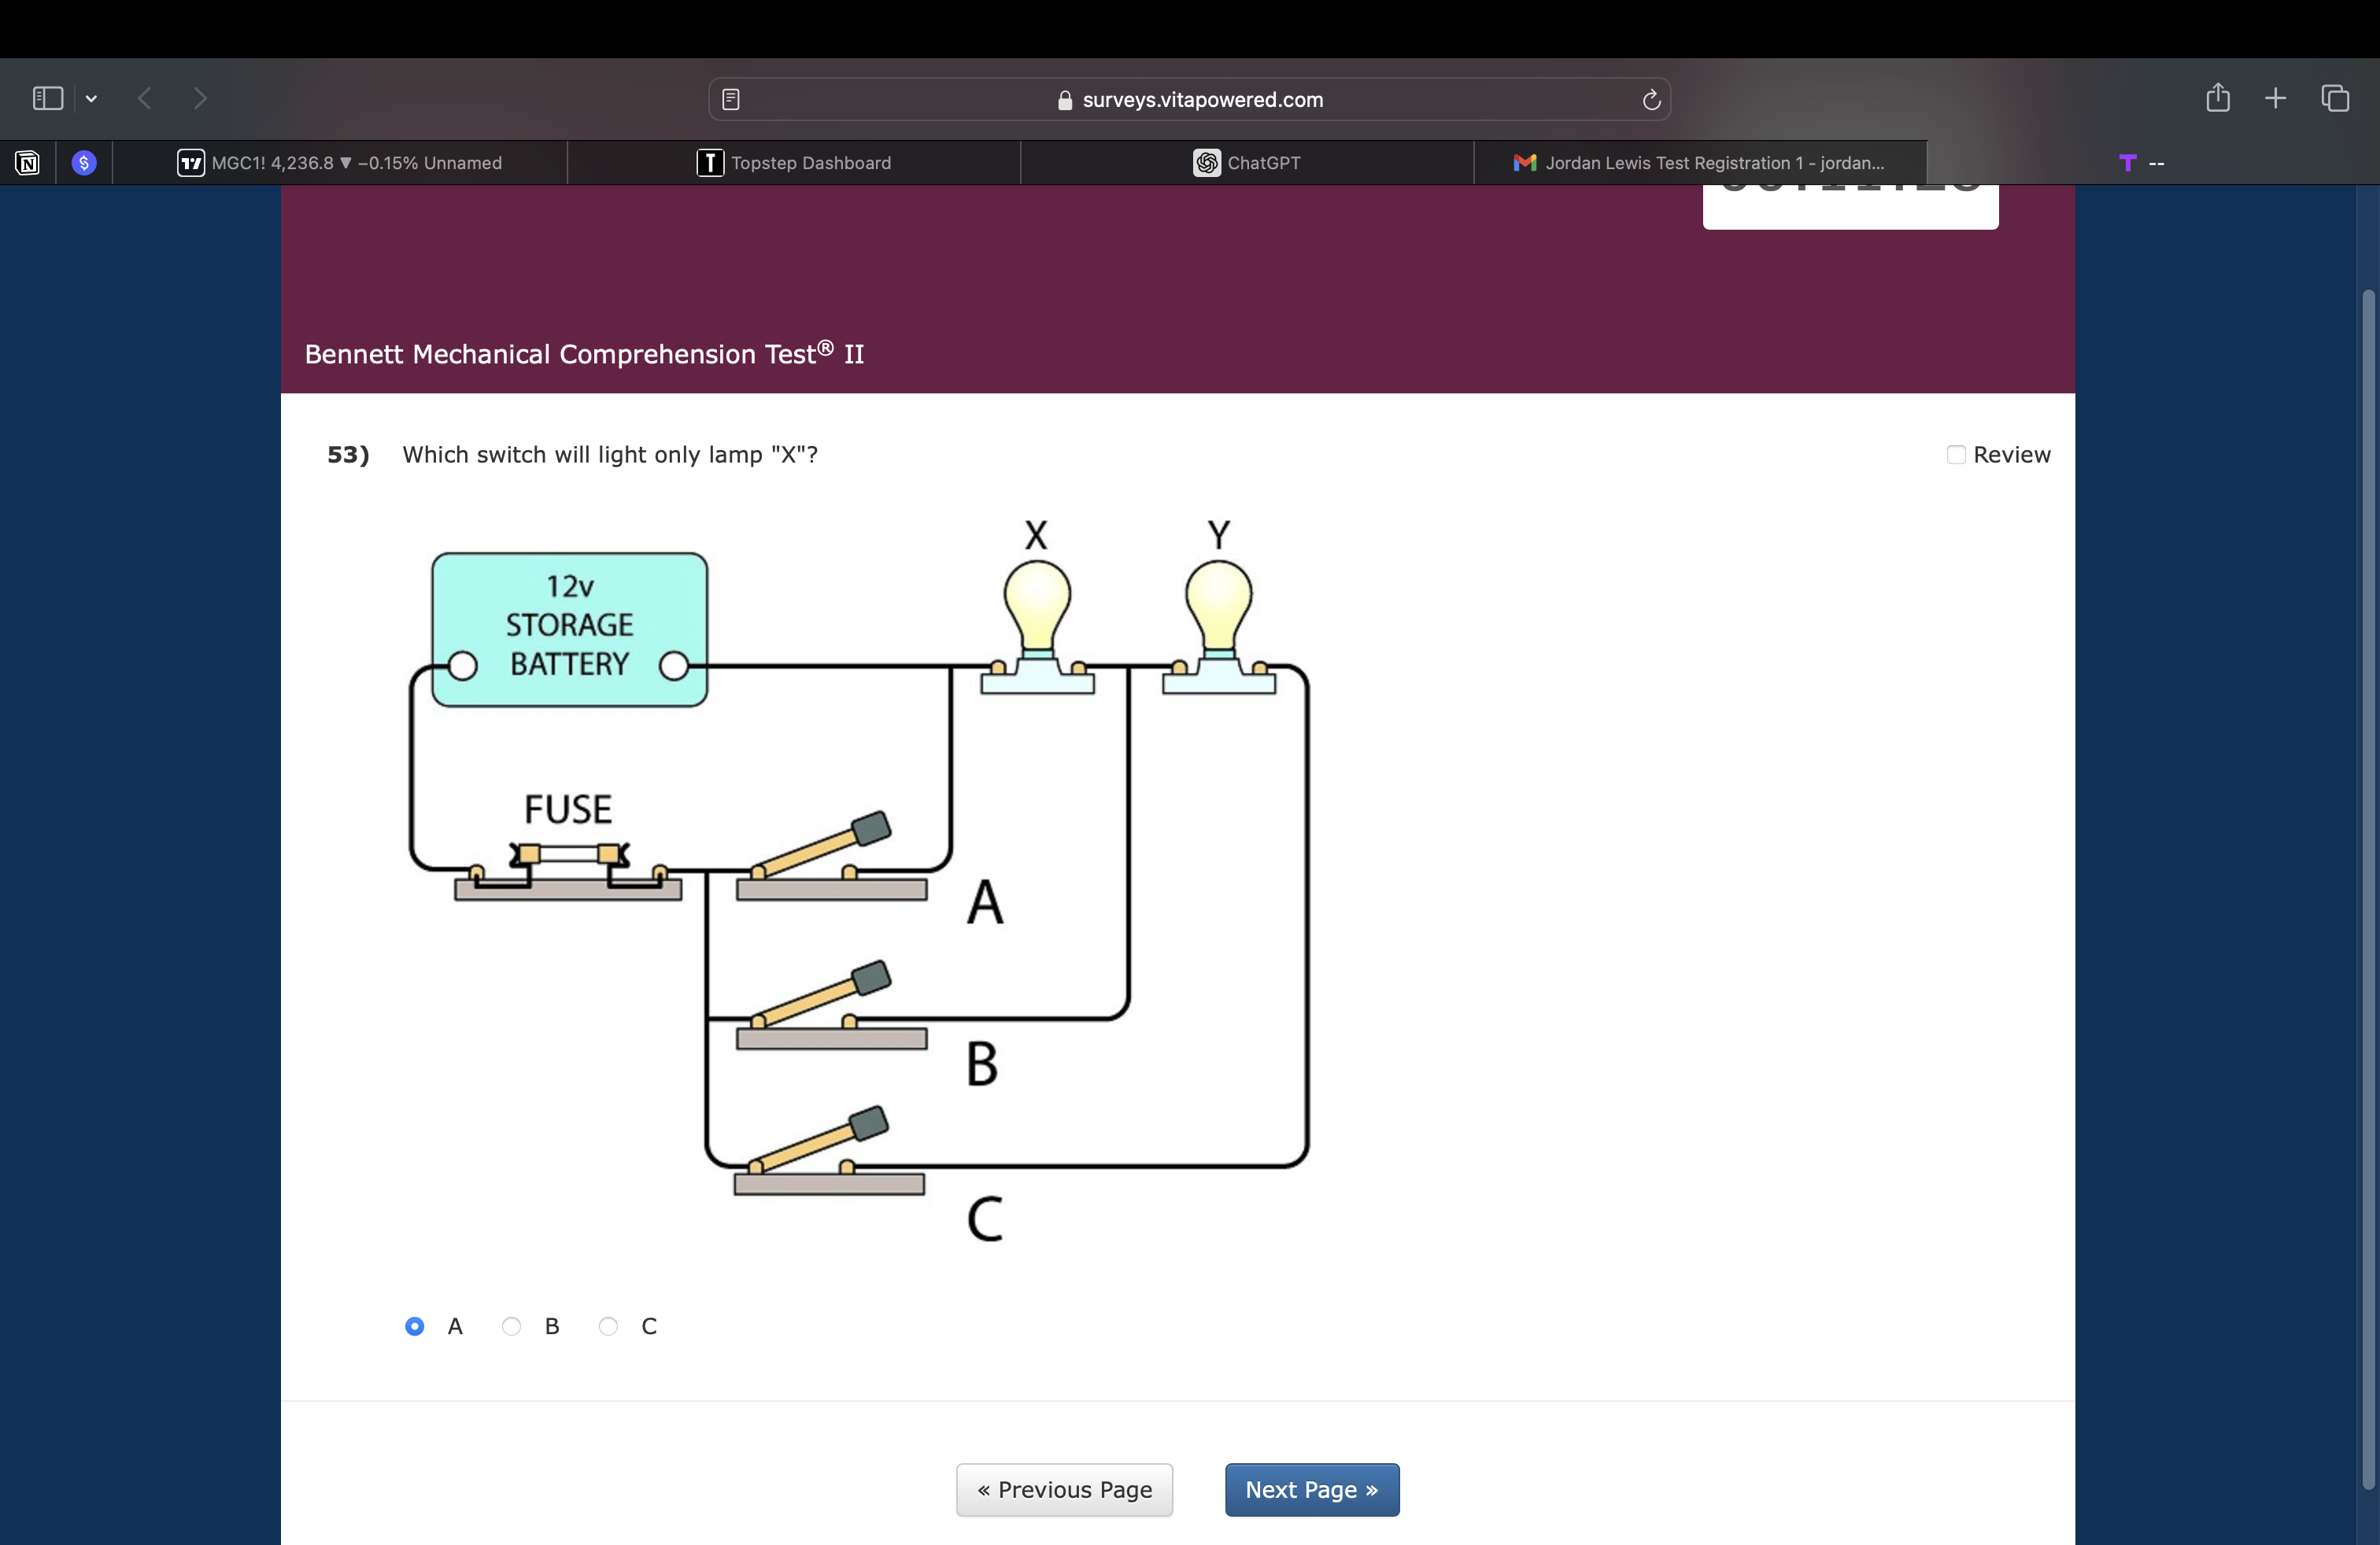Check the Review checkbox
This screenshot has width=2380, height=1545.
[x=1955, y=455]
